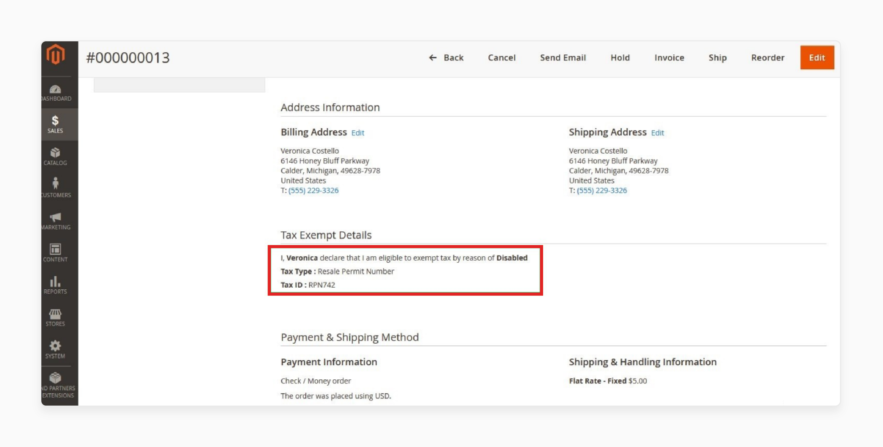
Task: Click the billing phone number link
Action: 313,190
